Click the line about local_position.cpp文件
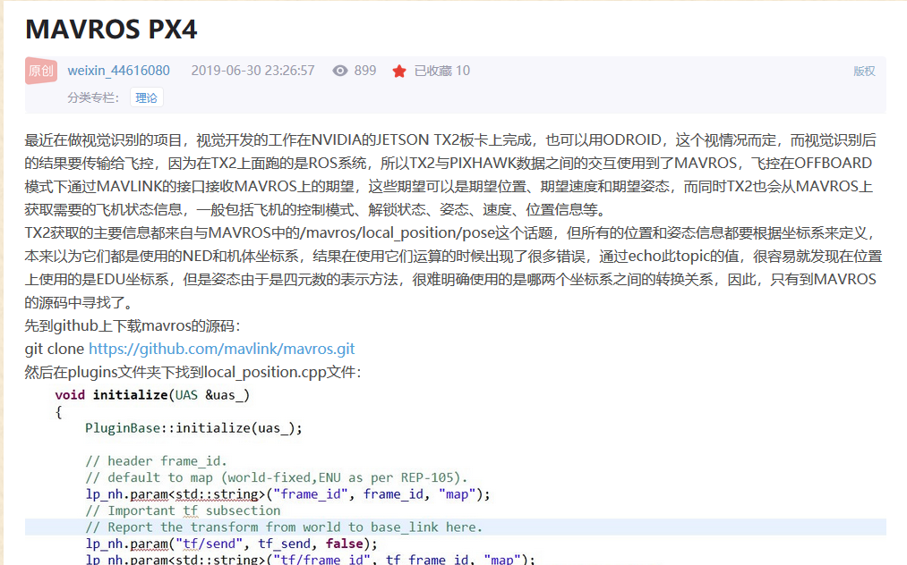907x565 pixels. point(193,372)
